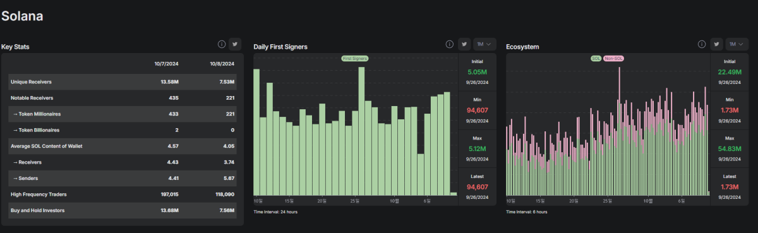Toggle First Signers legend pill
The width and height of the screenshot is (758, 233).
pos(355,58)
